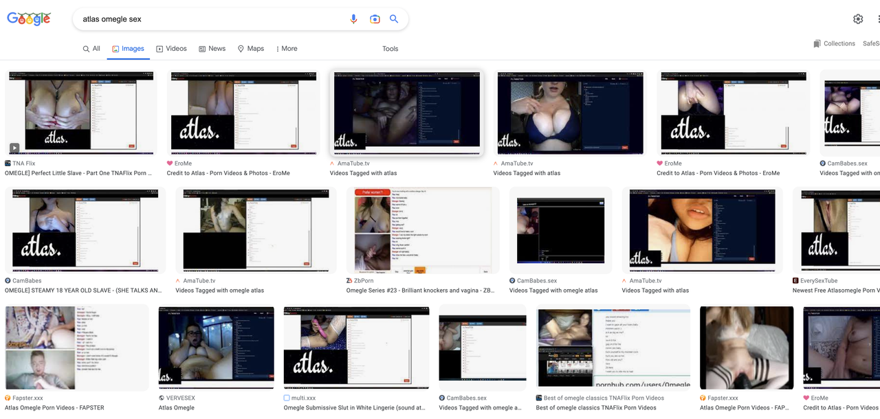This screenshot has height=419, width=880.
Task: Select the Images tab
Action: pyautogui.click(x=129, y=49)
